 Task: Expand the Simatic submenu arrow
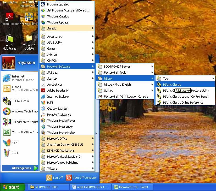[x=93, y=28]
